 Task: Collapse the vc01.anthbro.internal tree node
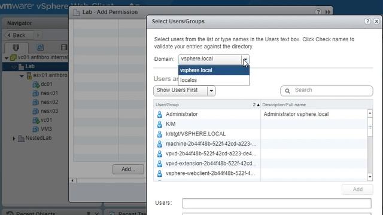point(7,58)
